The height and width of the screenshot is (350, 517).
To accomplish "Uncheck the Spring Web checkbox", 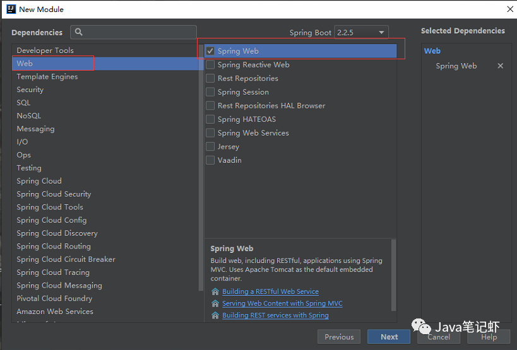I will 210,51.
